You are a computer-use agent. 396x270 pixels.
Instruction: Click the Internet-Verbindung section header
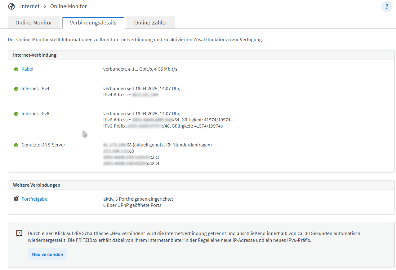point(201,55)
